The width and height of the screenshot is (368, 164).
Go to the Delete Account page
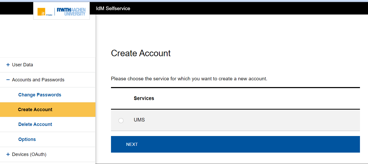[x=35, y=124]
